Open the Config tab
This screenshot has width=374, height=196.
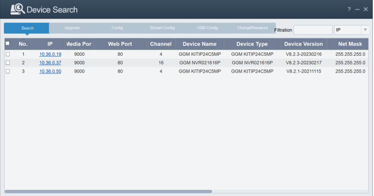click(117, 28)
